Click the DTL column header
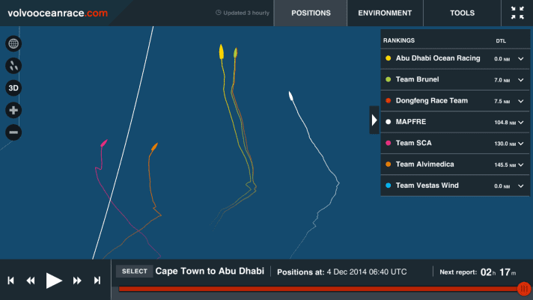The image size is (533, 300). (501, 40)
